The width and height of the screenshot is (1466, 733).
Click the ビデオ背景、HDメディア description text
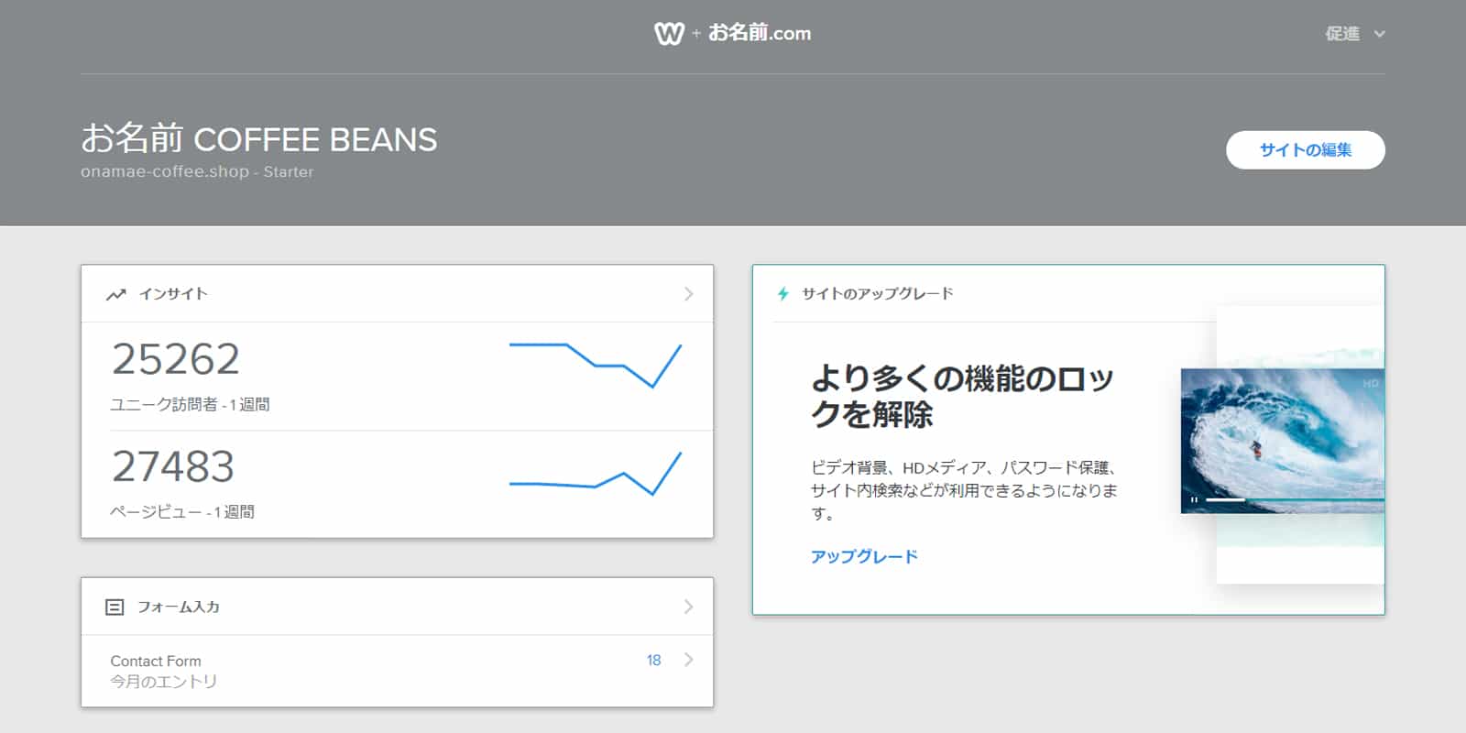pyautogui.click(x=964, y=490)
